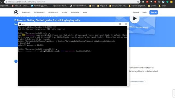Bookmark this page with the star icon
Viewport: 175px width, 98px height.
138,2
